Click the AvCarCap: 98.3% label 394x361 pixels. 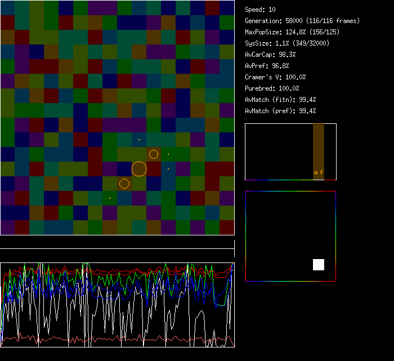click(x=270, y=55)
